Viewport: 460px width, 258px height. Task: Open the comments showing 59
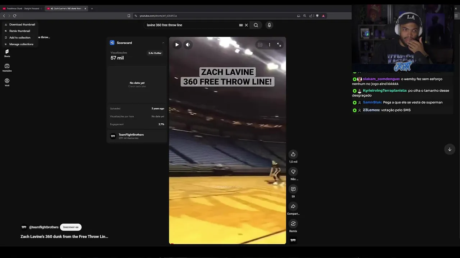293,189
